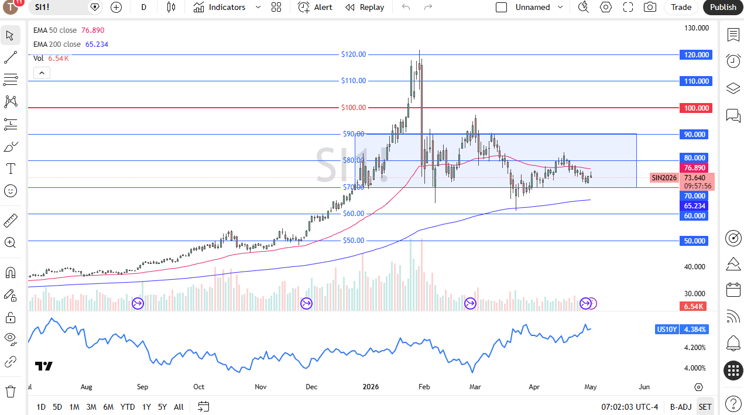Screen dimensions: 744x415
Task: Open the news feed broadcast icon
Action: point(733,317)
